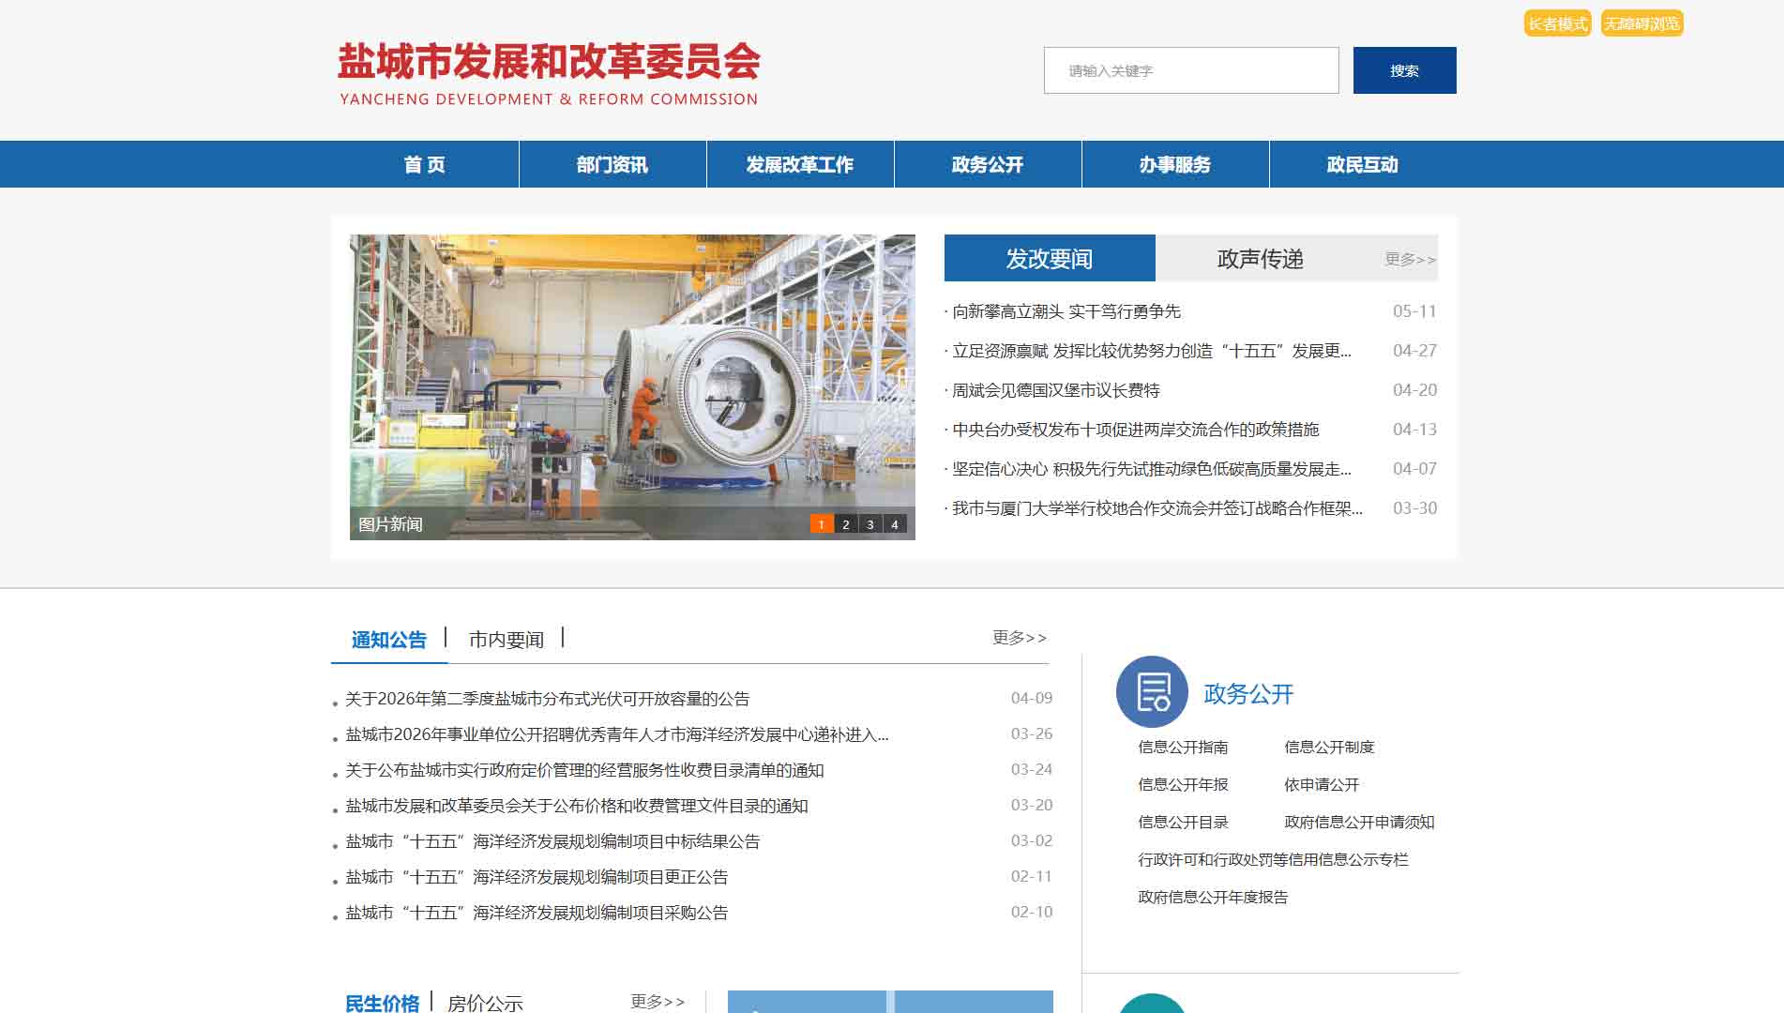
Task: Click the 政务公开 document icon
Action: tap(1152, 691)
